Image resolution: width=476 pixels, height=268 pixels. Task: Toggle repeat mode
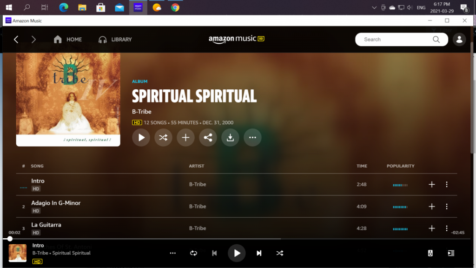click(194, 253)
